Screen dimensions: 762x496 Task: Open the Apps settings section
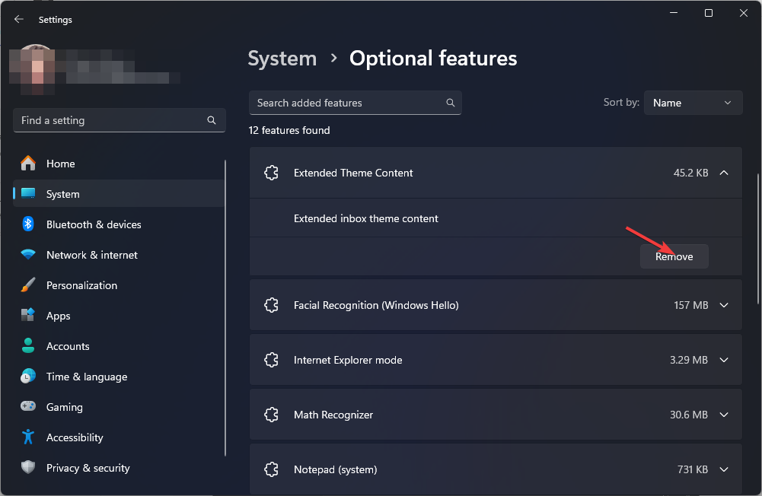pyautogui.click(x=58, y=316)
